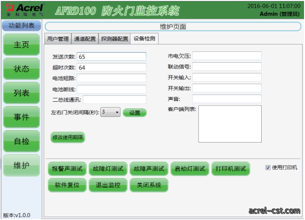Image resolution: width=305 pixels, height=220 pixels.
Task: Click the 设置 button beside interval dropdown
Action: pyautogui.click(x=135, y=113)
